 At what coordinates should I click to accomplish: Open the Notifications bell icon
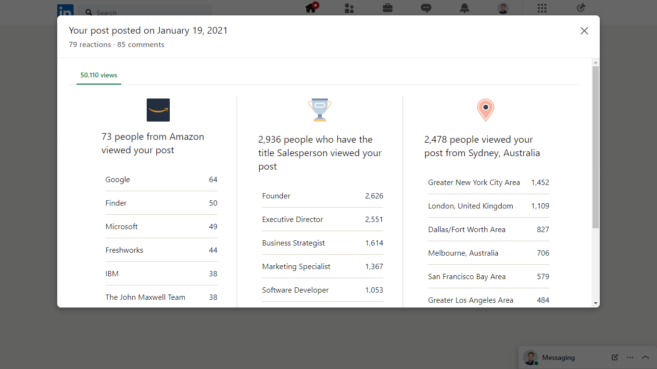click(x=464, y=8)
